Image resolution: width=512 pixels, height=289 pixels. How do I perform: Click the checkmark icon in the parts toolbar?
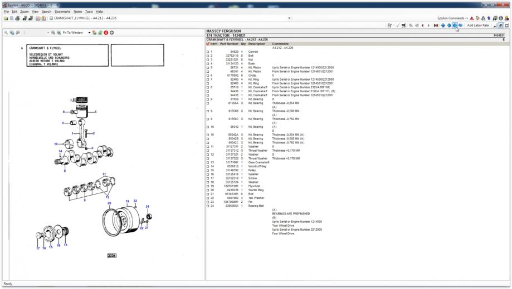tap(398, 26)
